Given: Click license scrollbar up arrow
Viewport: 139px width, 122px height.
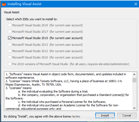Looking at the screenshot, I should [134, 74].
